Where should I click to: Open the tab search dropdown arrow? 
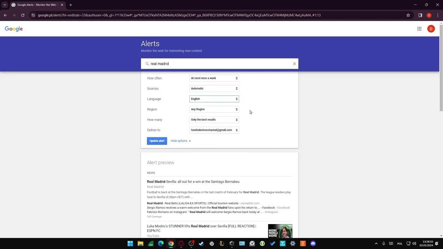pyautogui.click(x=4, y=5)
